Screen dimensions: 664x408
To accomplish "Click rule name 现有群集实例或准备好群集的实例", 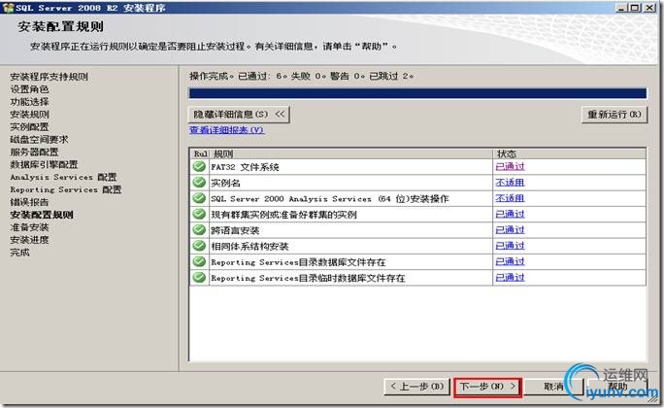I will tap(283, 215).
